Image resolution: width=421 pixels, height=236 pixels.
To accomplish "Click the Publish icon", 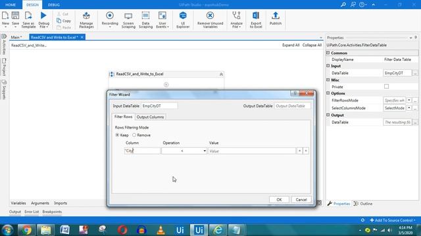I will click(275, 16).
